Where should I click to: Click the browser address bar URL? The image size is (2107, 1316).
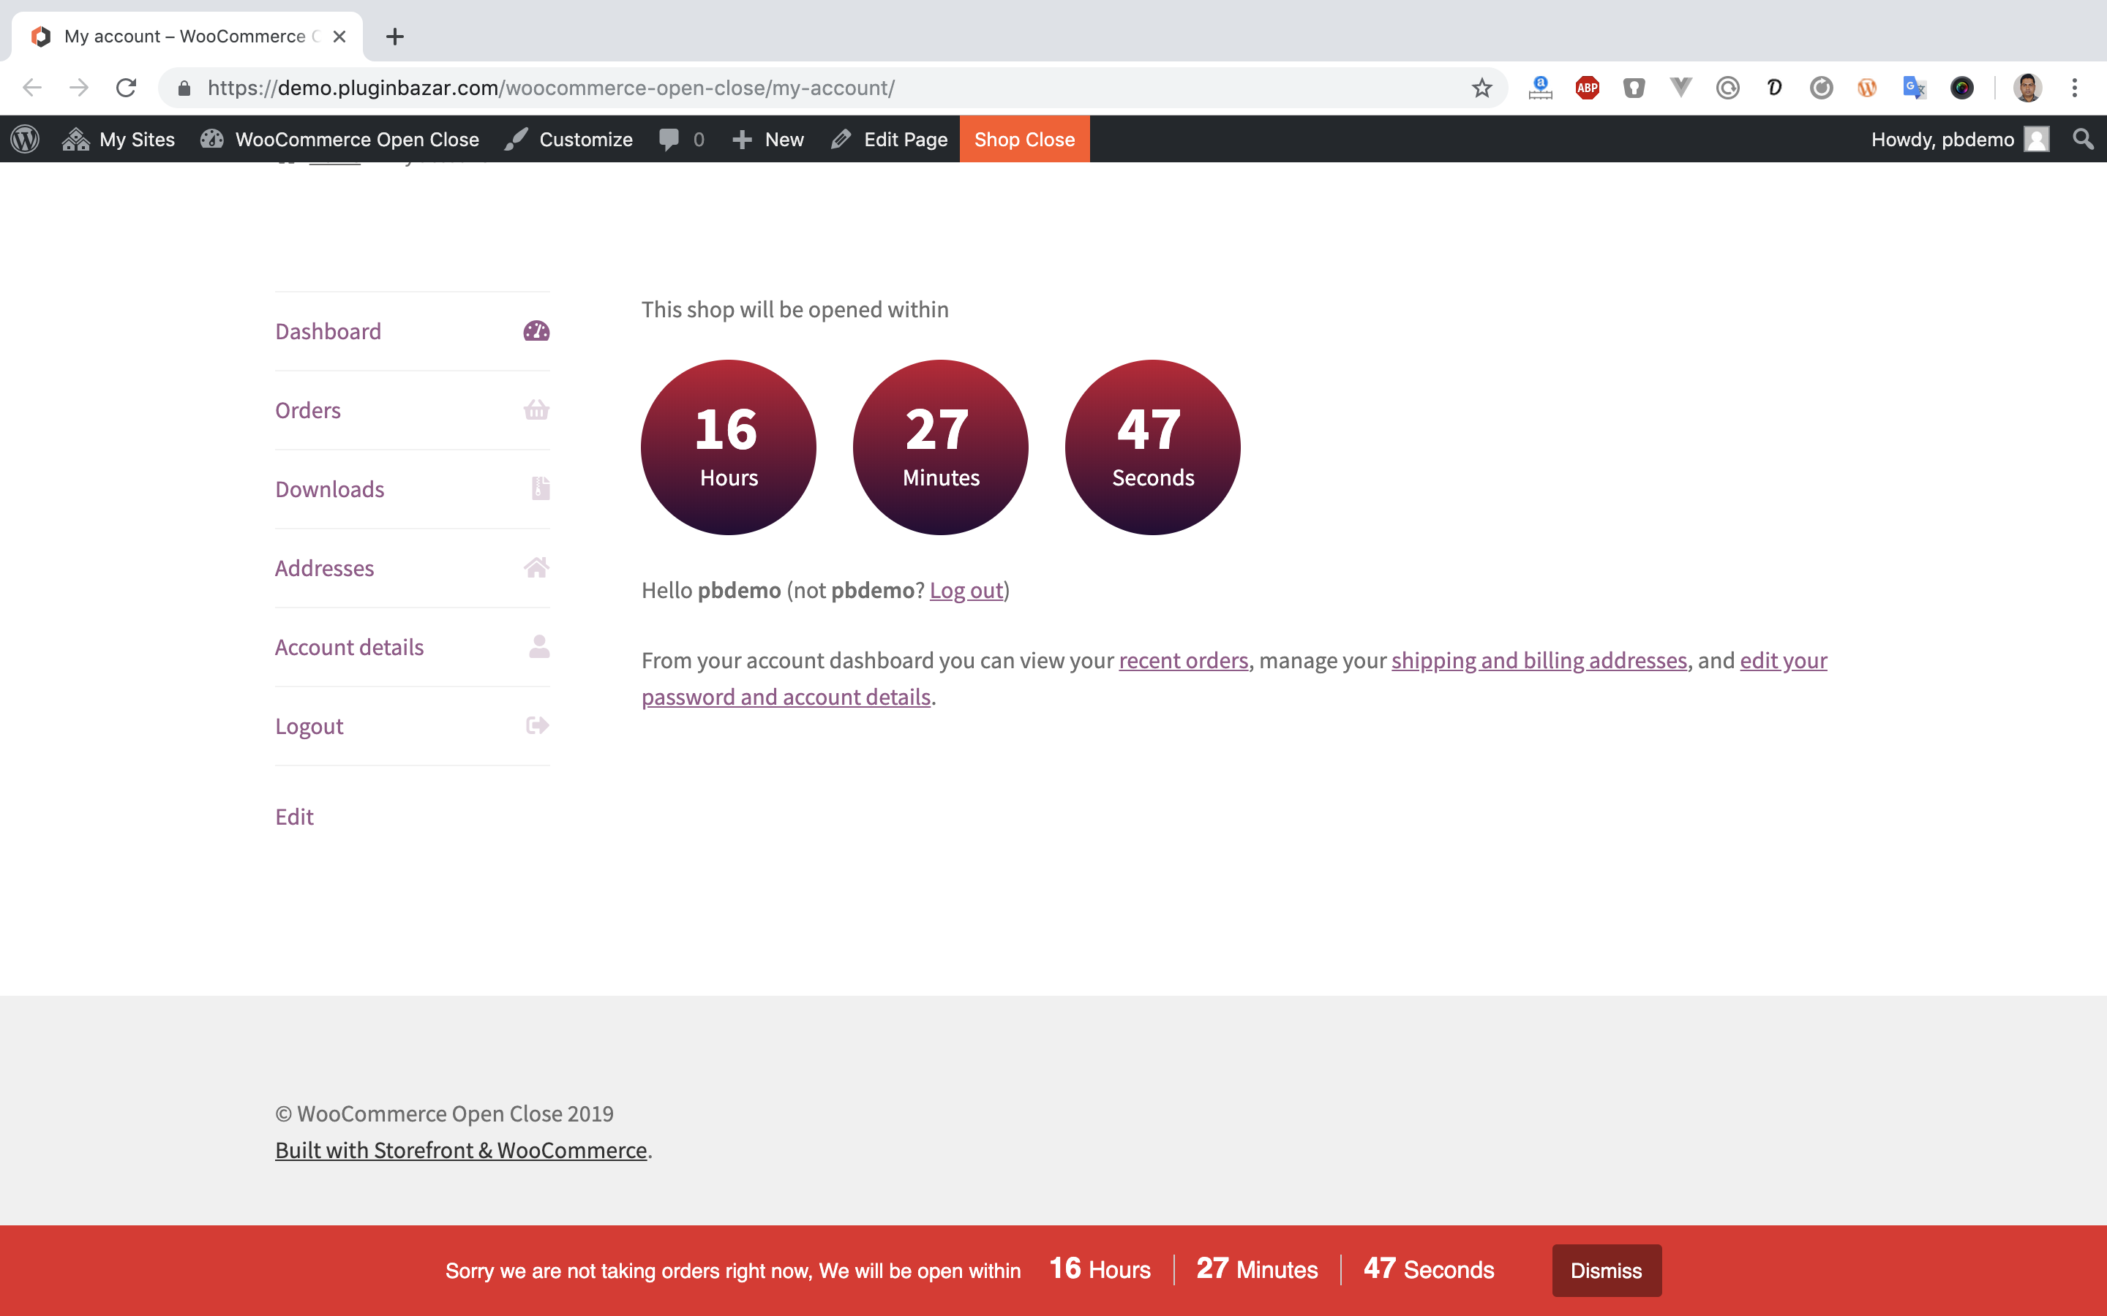[x=550, y=88]
